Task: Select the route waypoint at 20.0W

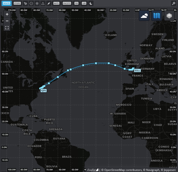Action: [109, 63]
